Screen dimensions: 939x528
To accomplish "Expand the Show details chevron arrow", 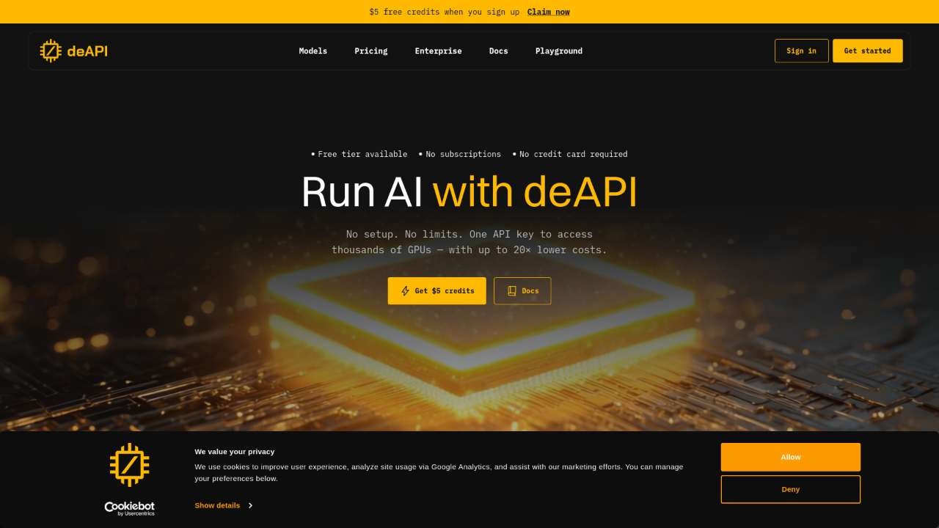I will [250, 505].
